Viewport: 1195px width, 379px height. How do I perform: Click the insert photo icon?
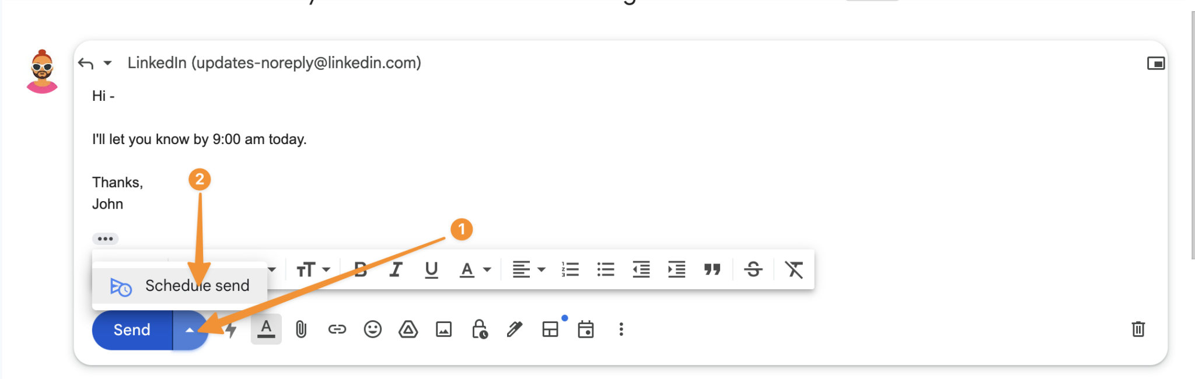point(443,329)
